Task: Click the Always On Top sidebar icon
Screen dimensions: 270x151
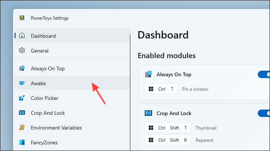Action: click(22, 68)
